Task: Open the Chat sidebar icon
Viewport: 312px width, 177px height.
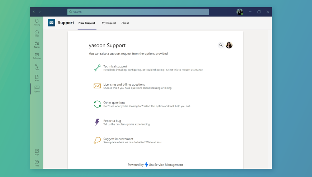Action: [x=37, y=33]
